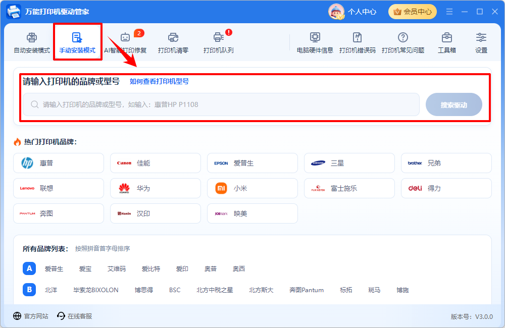Open the 工具箱 toolbox

pos(447,43)
